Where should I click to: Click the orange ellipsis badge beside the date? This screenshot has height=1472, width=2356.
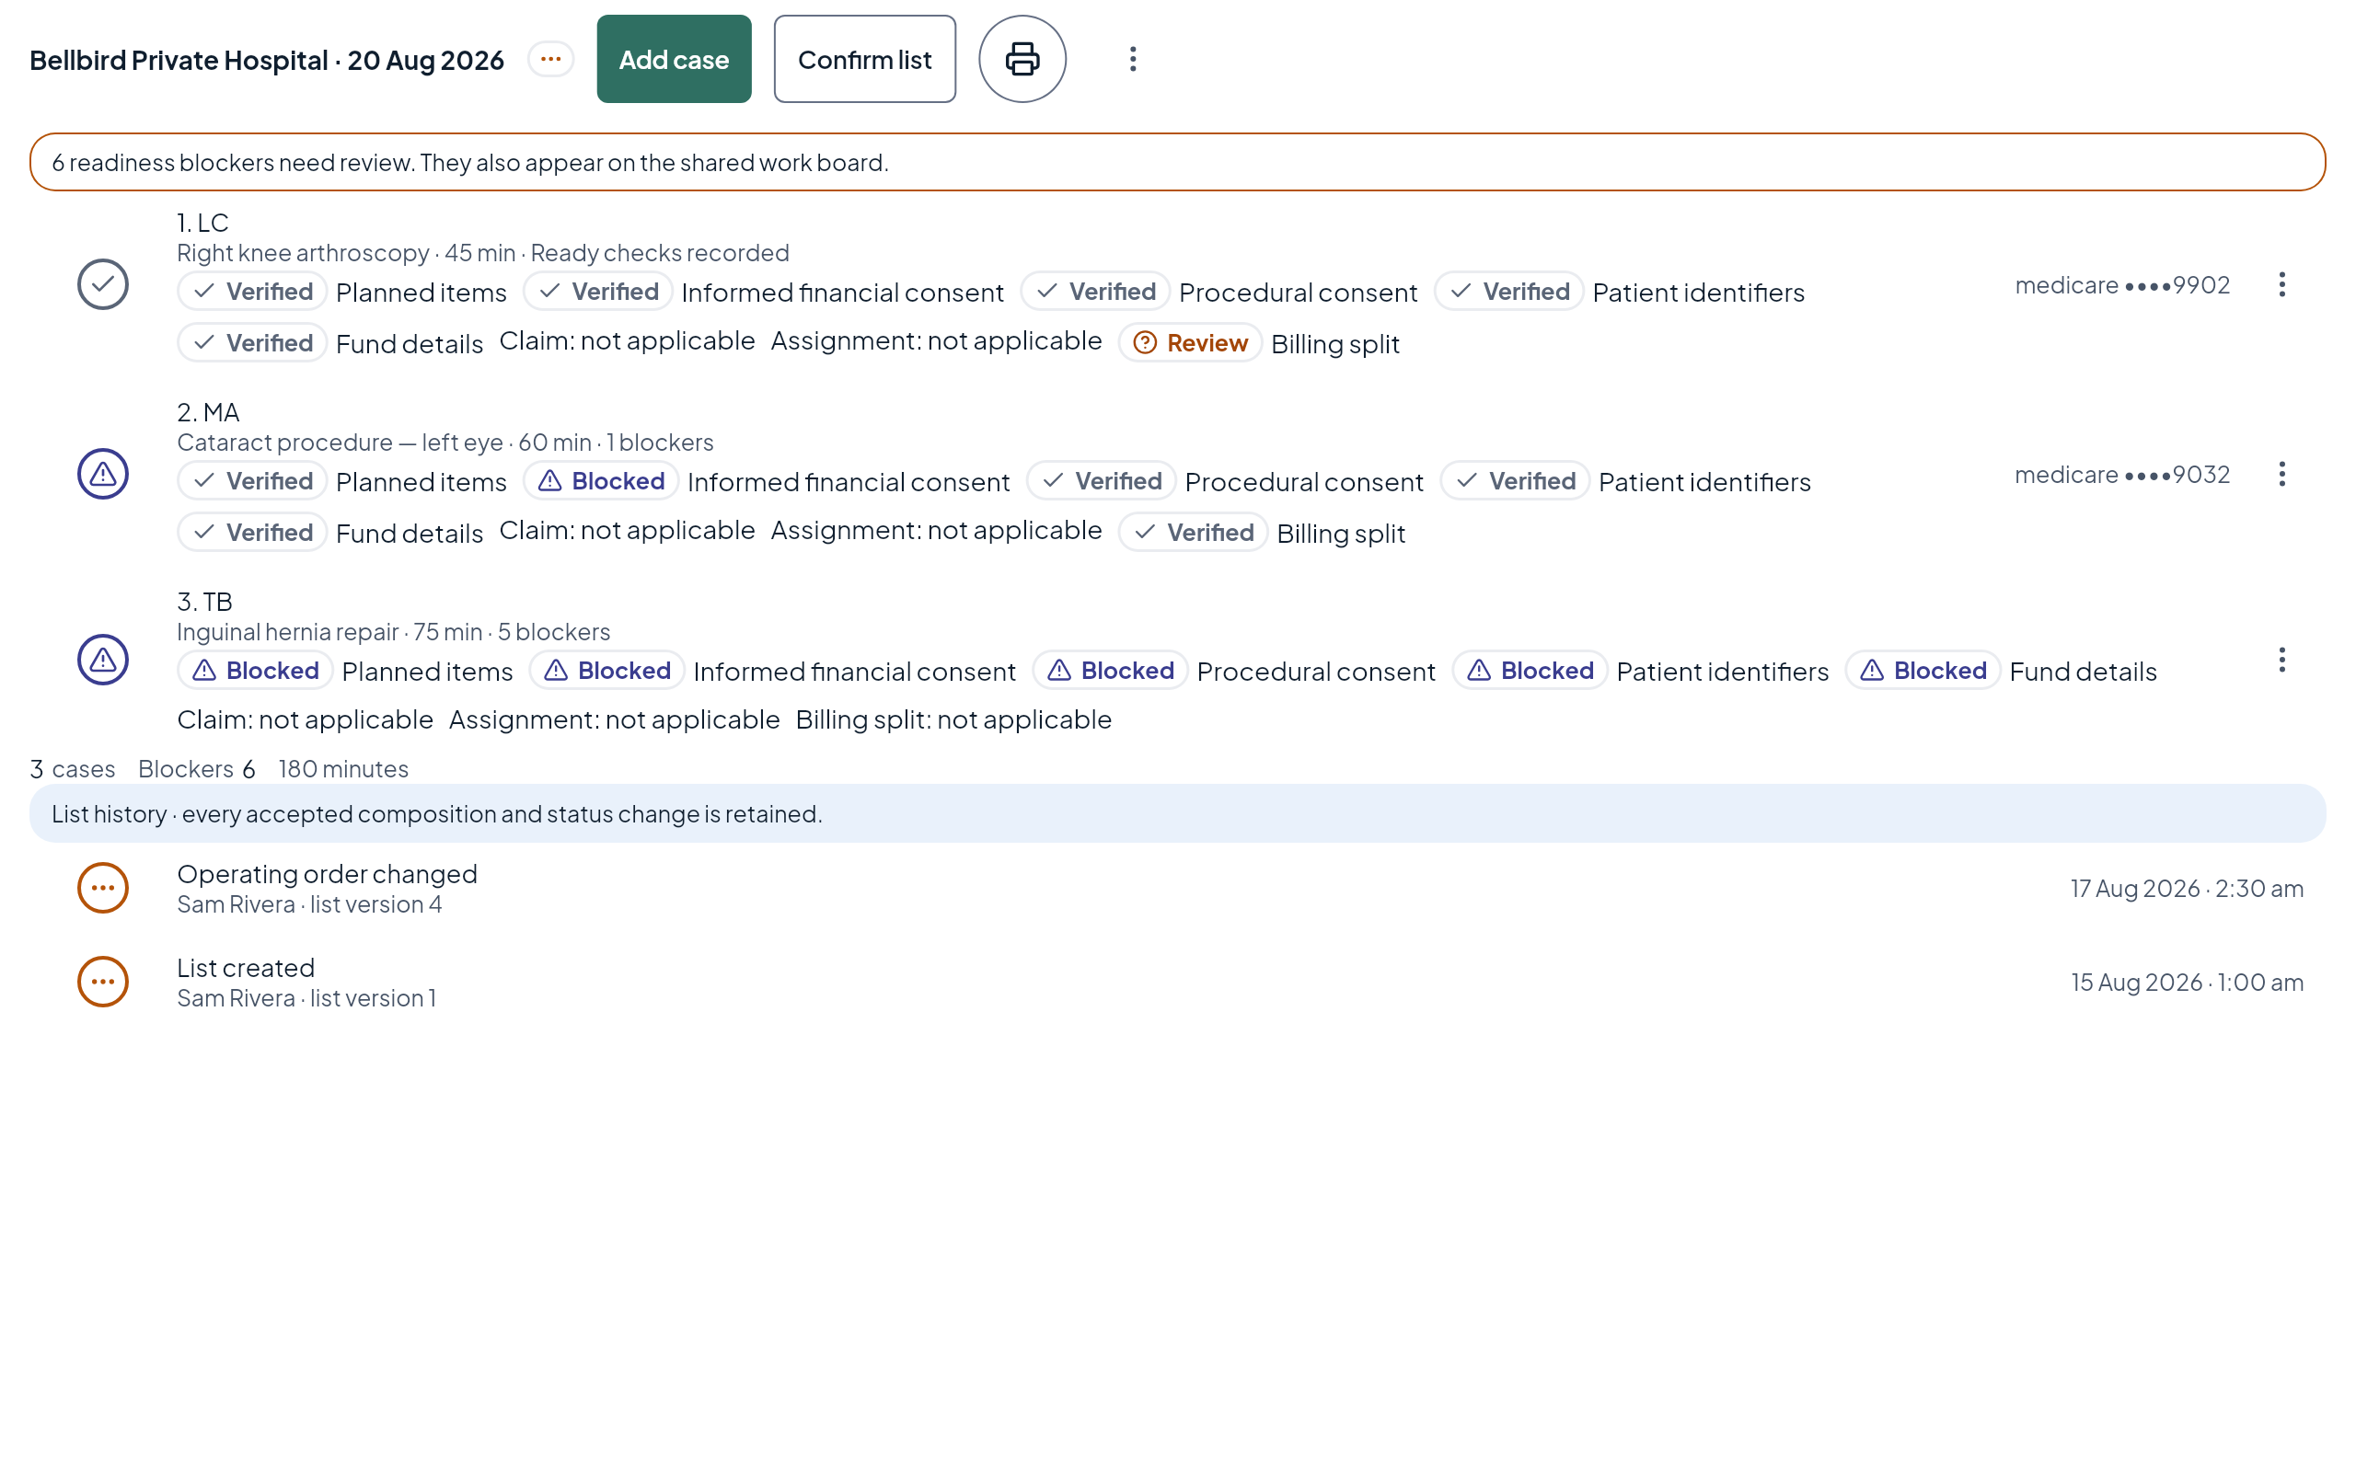pos(551,58)
